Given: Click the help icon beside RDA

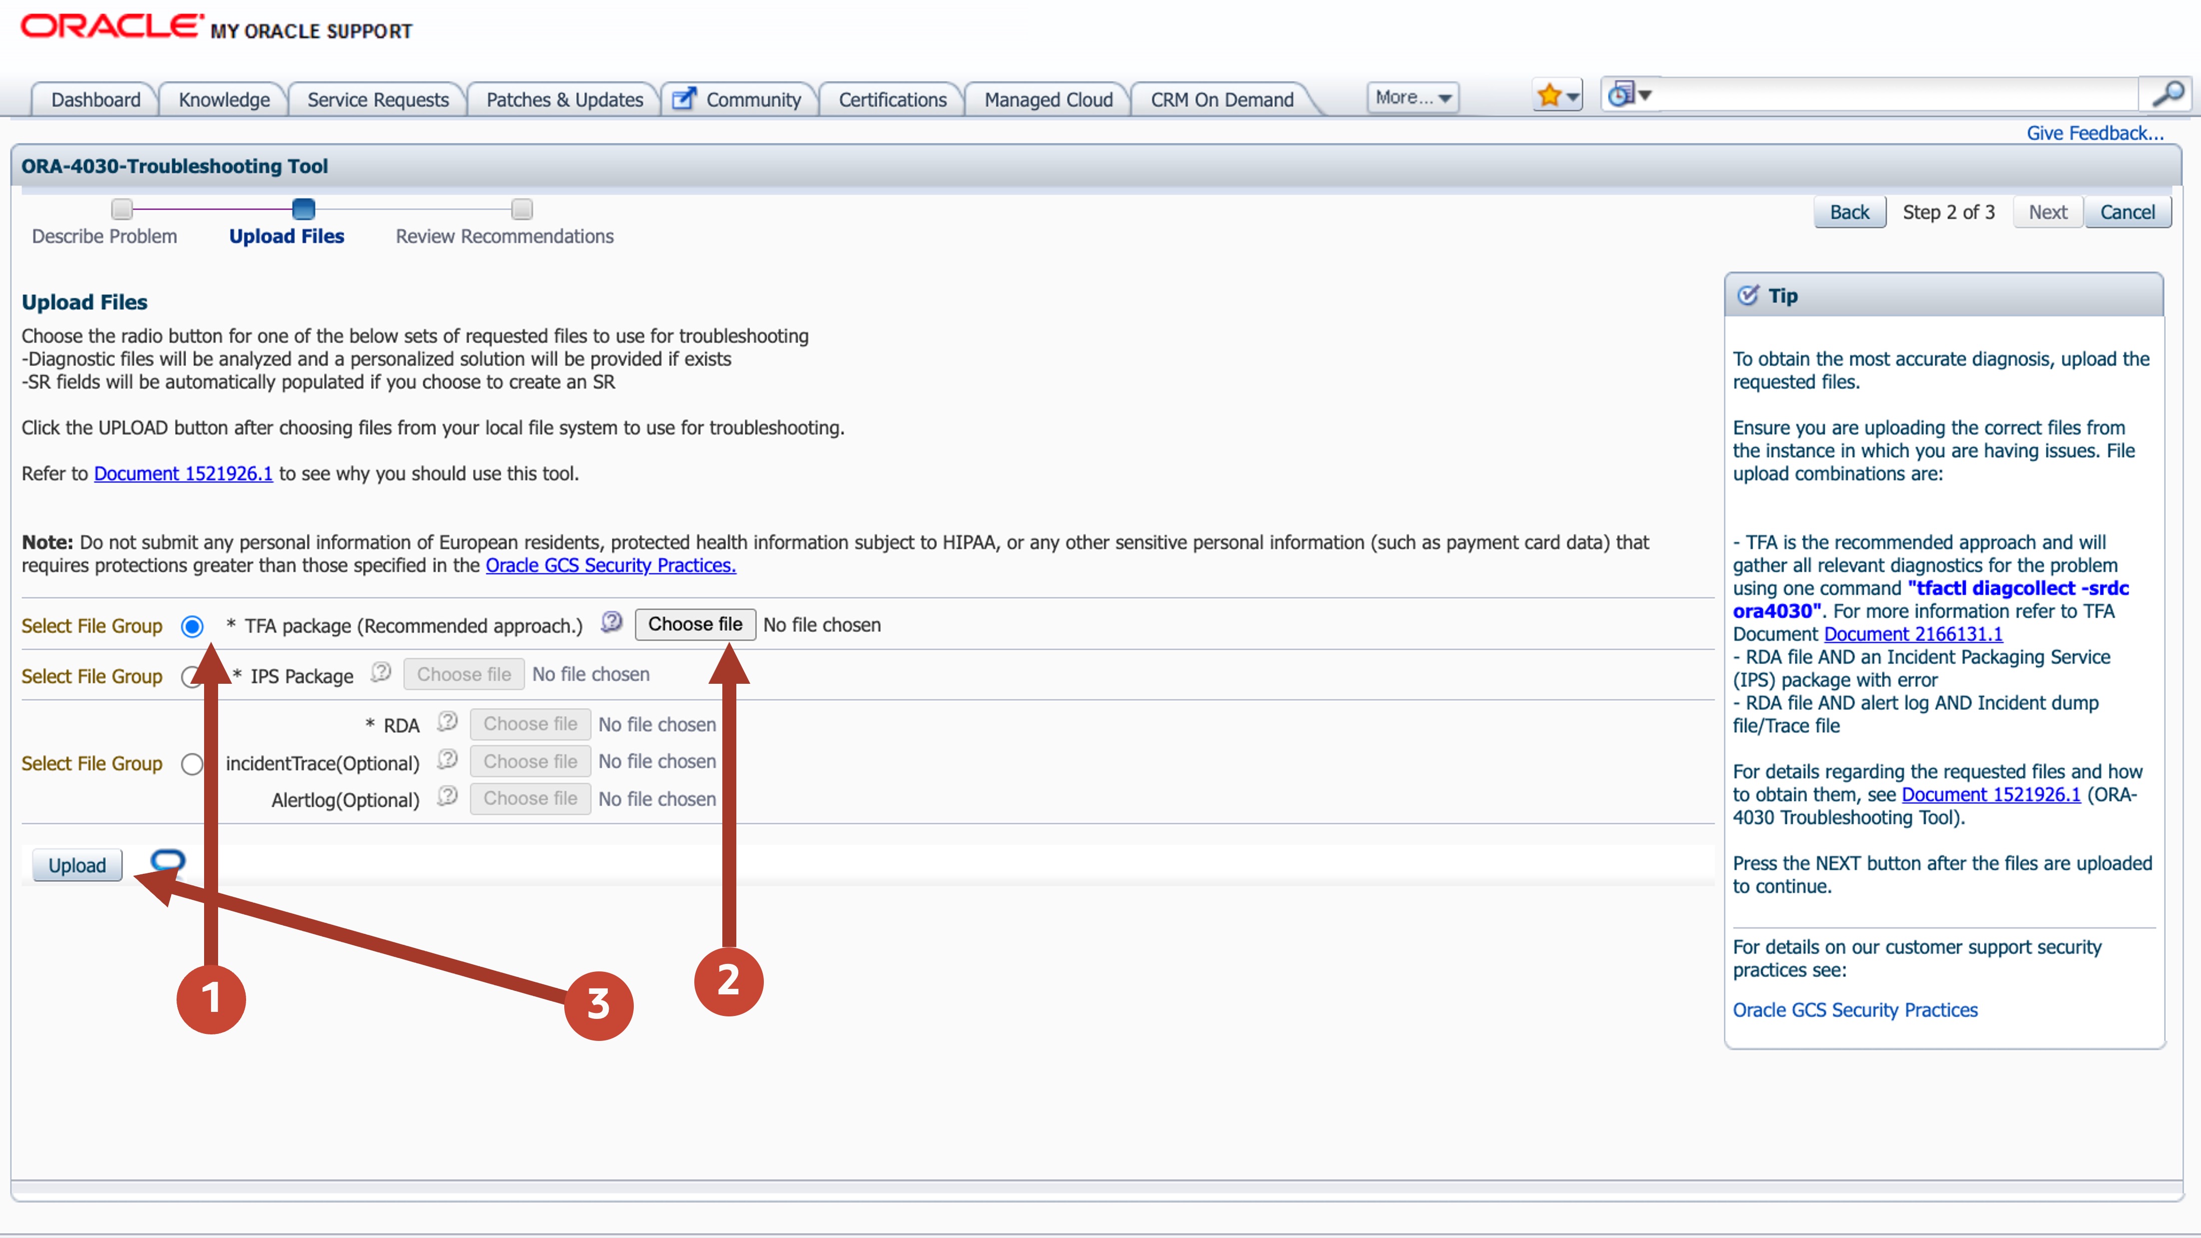Looking at the screenshot, I should tap(447, 722).
